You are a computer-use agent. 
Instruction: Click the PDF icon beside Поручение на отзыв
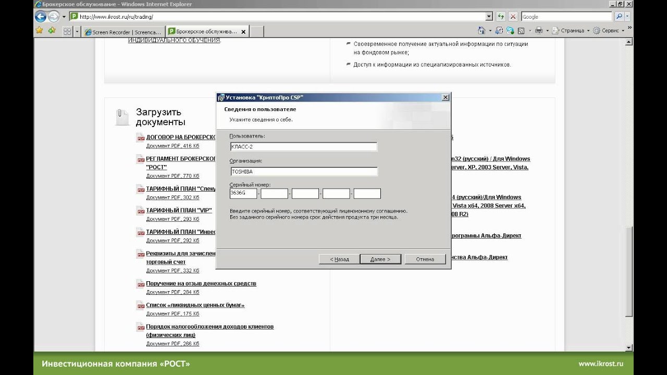pos(141,284)
